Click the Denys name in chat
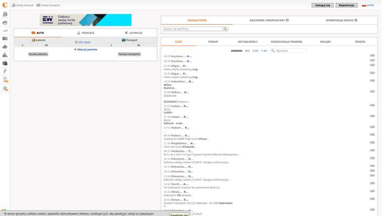Viewport: 384px width, 216px height. click(177, 200)
